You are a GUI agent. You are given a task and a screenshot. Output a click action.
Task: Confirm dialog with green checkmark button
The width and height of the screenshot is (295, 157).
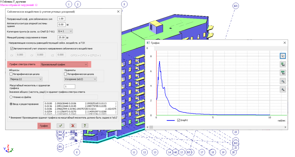coord(60,125)
